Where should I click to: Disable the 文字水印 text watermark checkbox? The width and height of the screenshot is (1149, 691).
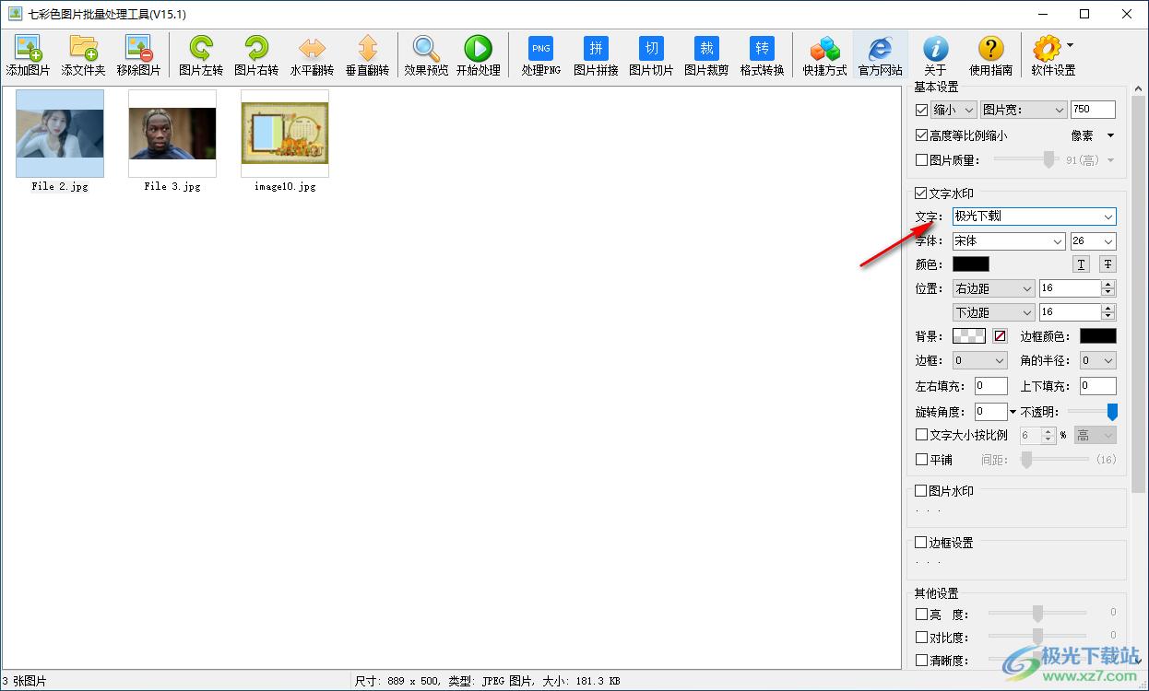pyautogui.click(x=921, y=193)
